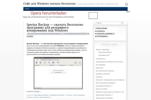Open Настройка Windows 7 category
Screen dimensions: 151x100
(x=104, y=86)
